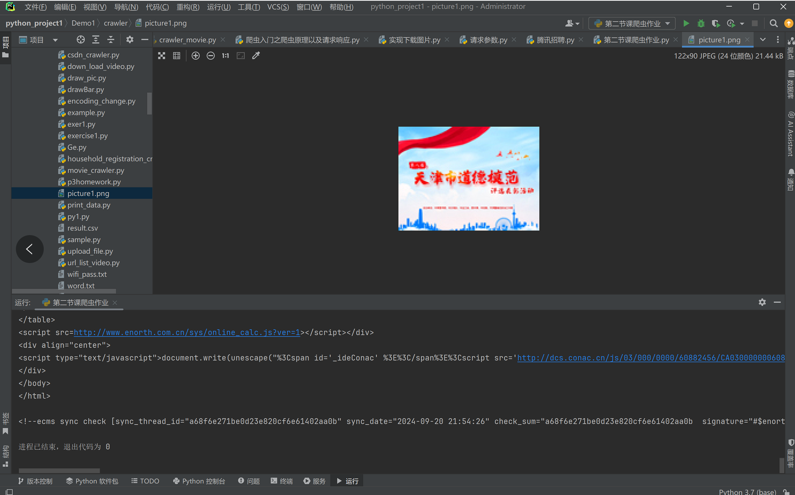Expand the project view dropdown arrow

coord(55,40)
